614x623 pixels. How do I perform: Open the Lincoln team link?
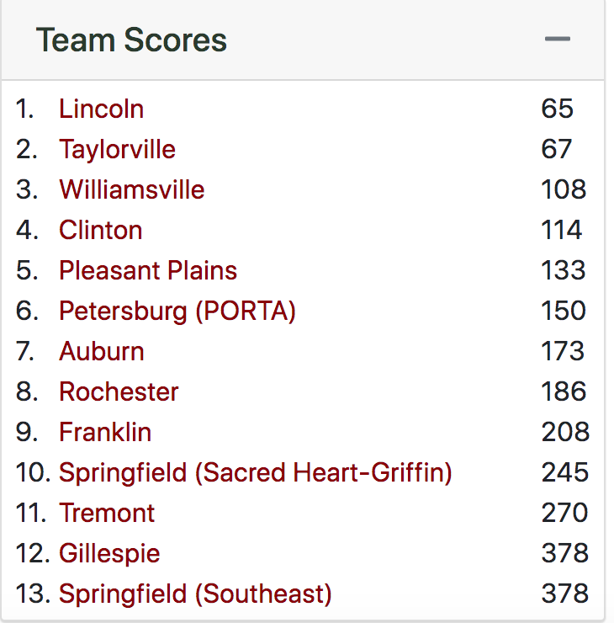(x=101, y=109)
